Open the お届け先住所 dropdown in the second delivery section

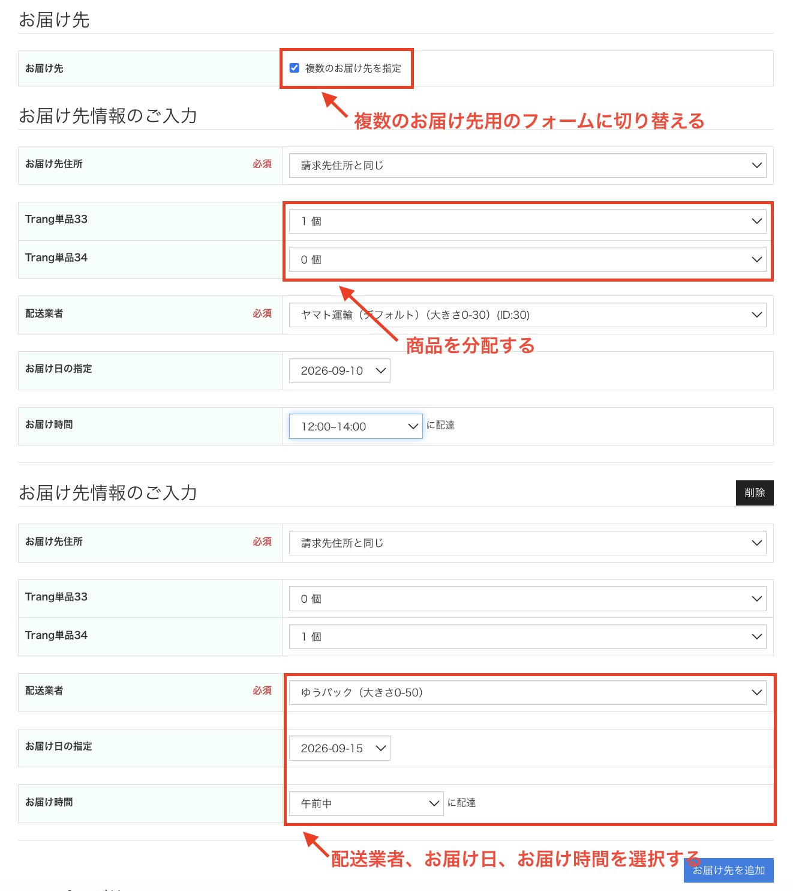pyautogui.click(x=528, y=543)
